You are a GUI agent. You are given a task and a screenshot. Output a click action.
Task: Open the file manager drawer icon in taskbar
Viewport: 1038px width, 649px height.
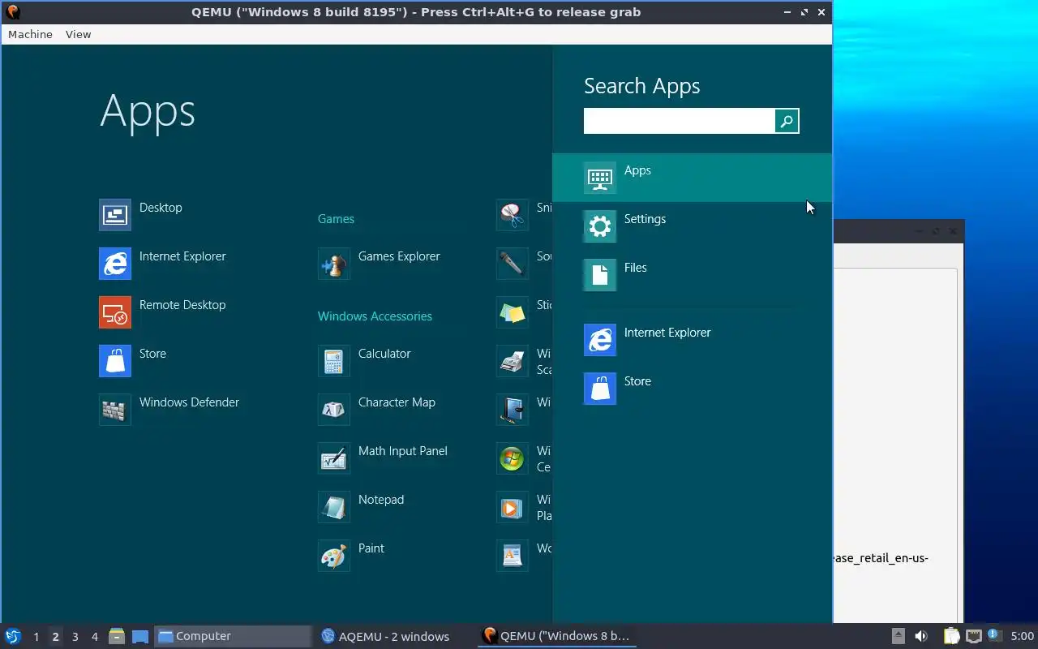click(117, 636)
